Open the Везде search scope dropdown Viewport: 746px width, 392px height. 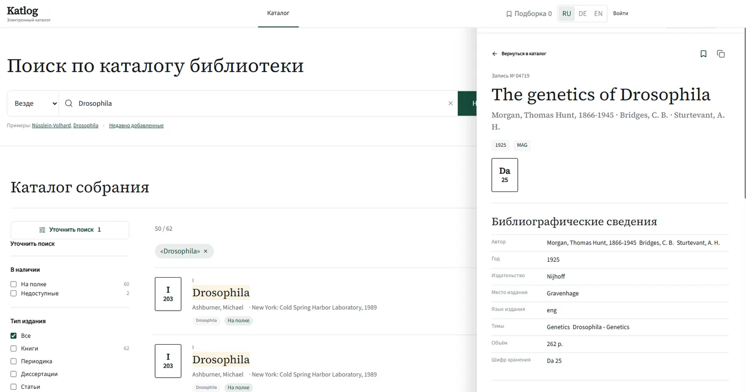[33, 104]
